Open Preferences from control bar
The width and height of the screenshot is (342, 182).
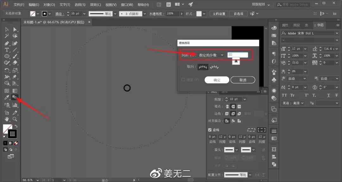tap(238, 14)
